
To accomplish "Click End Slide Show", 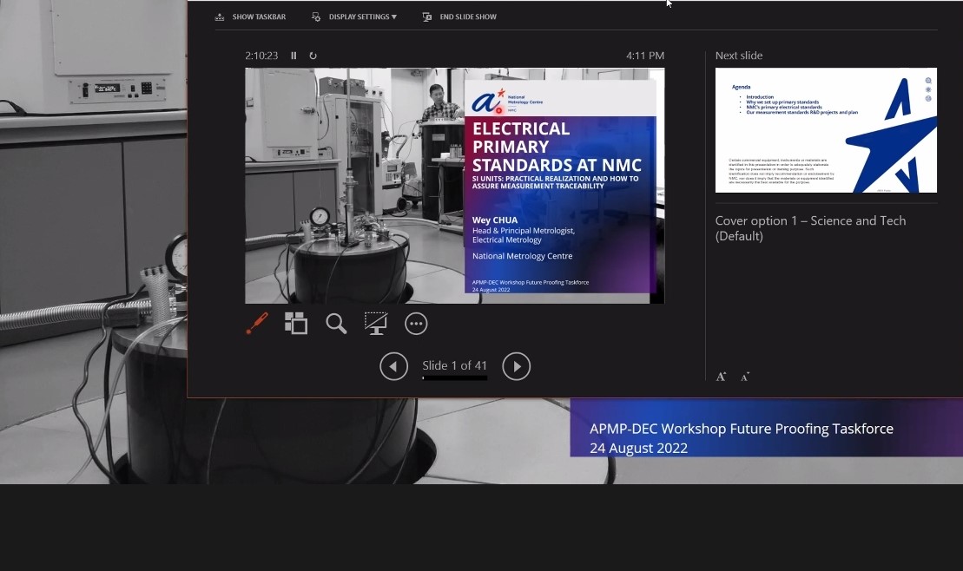I will tap(459, 16).
